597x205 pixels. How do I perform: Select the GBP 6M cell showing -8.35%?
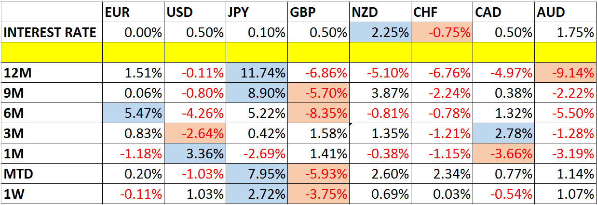pyautogui.click(x=318, y=114)
